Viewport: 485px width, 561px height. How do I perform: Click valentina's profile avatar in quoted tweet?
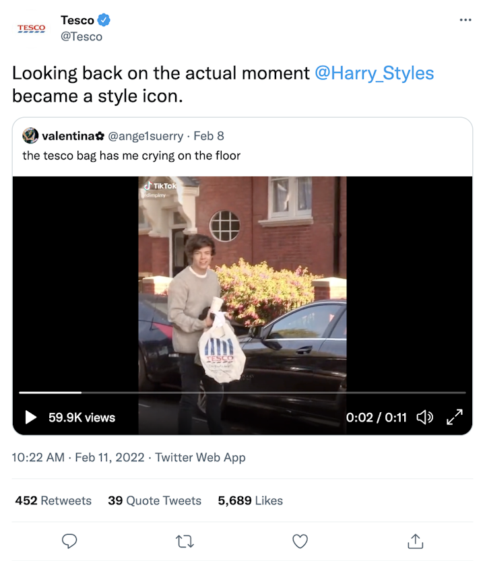tap(30, 136)
